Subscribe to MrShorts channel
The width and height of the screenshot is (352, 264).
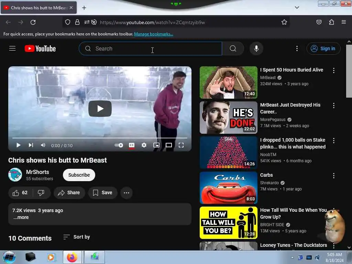[x=79, y=175]
